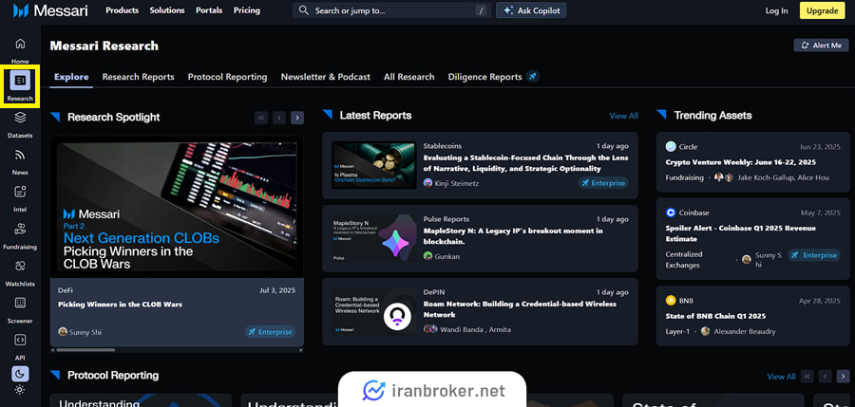This screenshot has width=855, height=407.
Task: Click Alexander Beaudry author avatar
Action: (706, 331)
